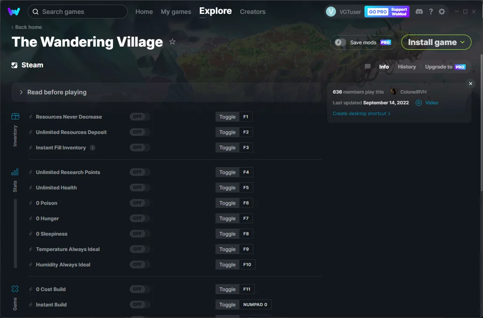Jump to Inventory category icon
This screenshot has width=483, height=318.
pos(15,116)
